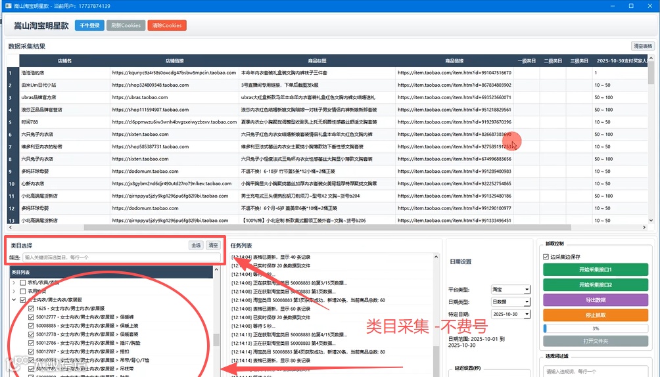This screenshot has width=660, height=377.
Task: Click the results table horizontal scrollbar thumb
Action: point(327,227)
